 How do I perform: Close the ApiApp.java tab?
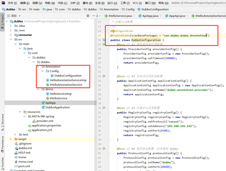coord(161,16)
